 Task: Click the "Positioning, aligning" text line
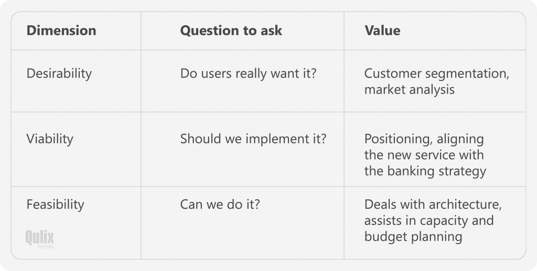pos(424,139)
